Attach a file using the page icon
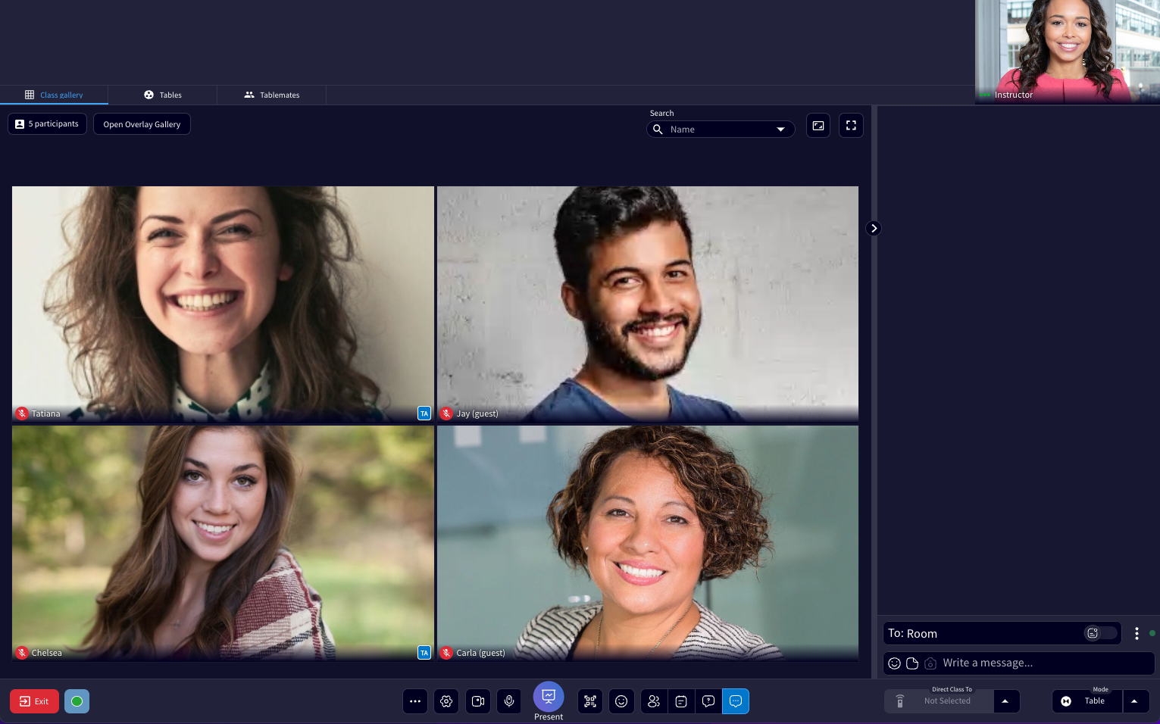This screenshot has height=724, width=1160. 912,663
